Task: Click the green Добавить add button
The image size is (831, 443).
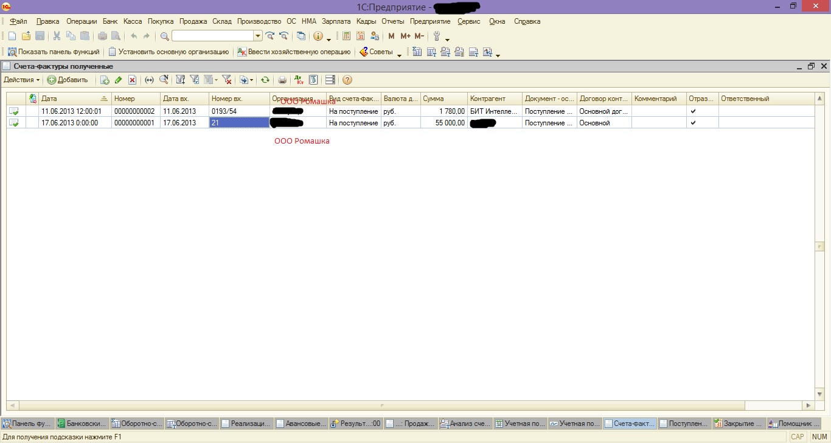Action: (x=68, y=80)
